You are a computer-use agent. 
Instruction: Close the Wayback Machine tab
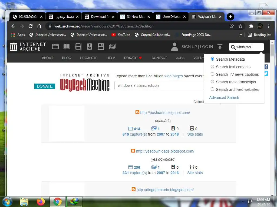pos(220,17)
